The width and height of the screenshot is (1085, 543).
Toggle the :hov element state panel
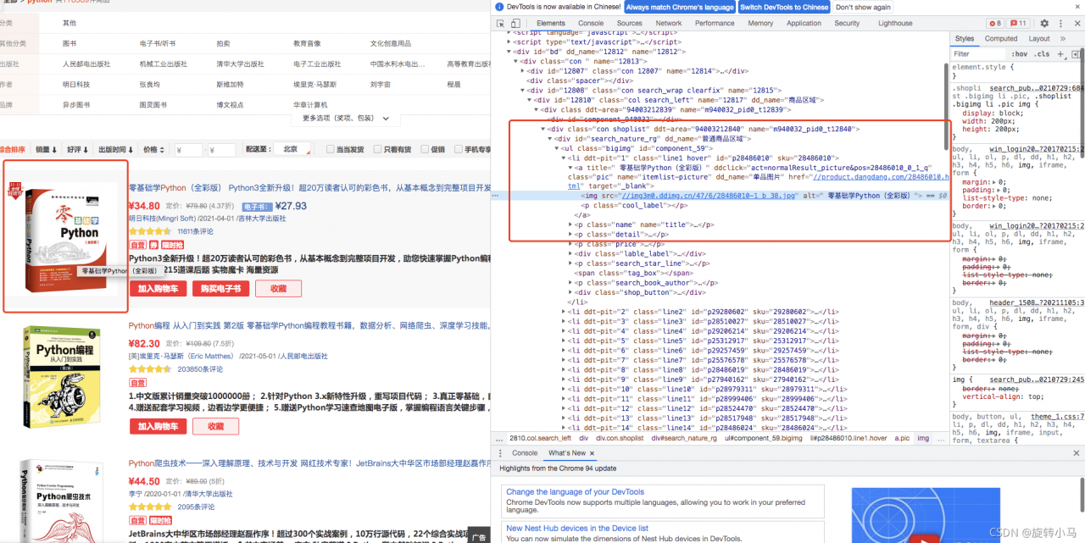coord(1020,53)
